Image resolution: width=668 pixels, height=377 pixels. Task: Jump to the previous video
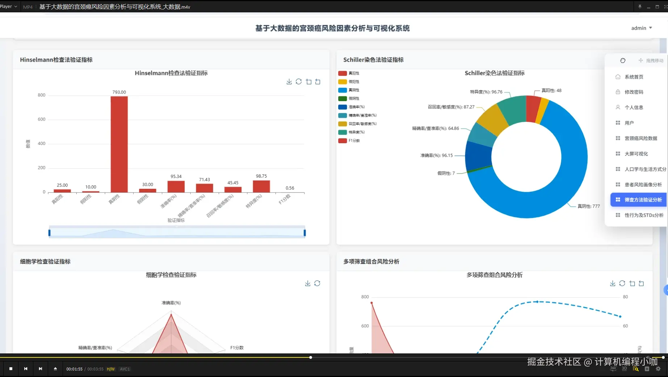point(26,369)
